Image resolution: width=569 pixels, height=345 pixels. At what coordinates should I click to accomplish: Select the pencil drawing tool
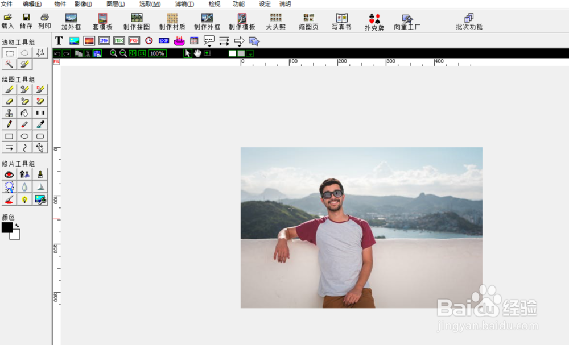tap(9, 124)
